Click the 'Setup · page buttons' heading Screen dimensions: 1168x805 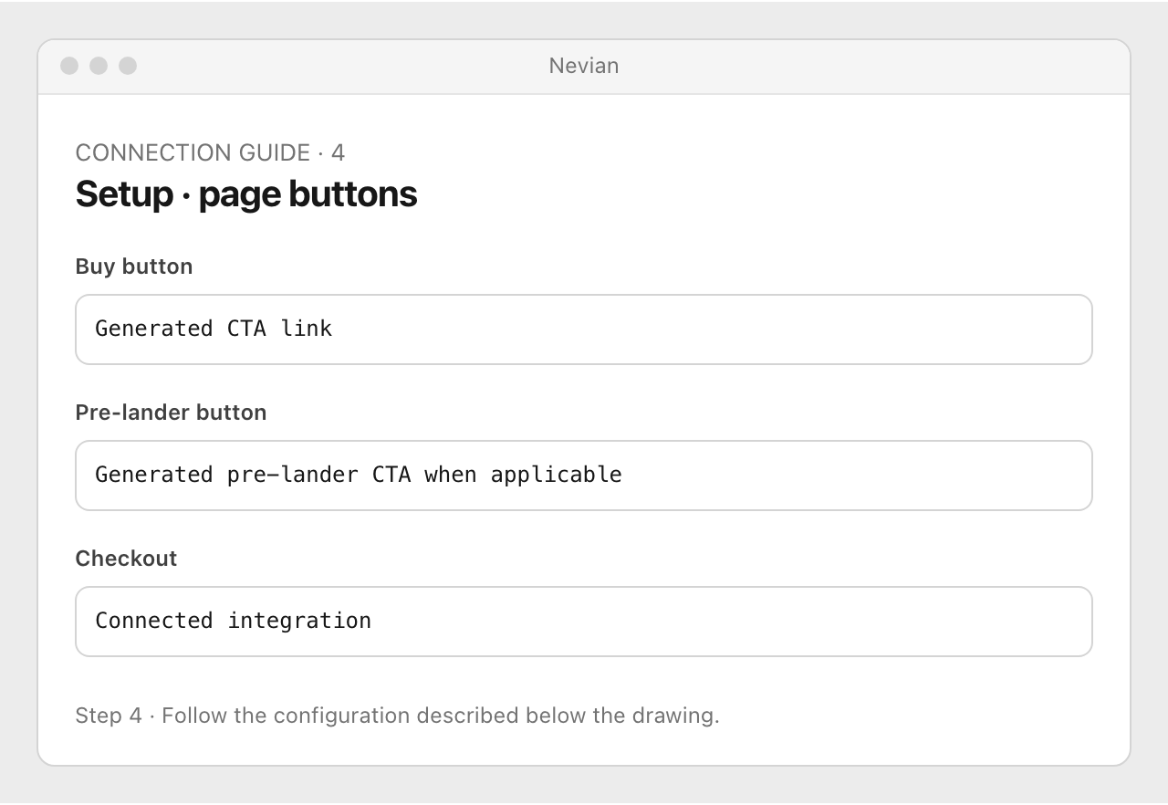pyautogui.click(x=246, y=194)
